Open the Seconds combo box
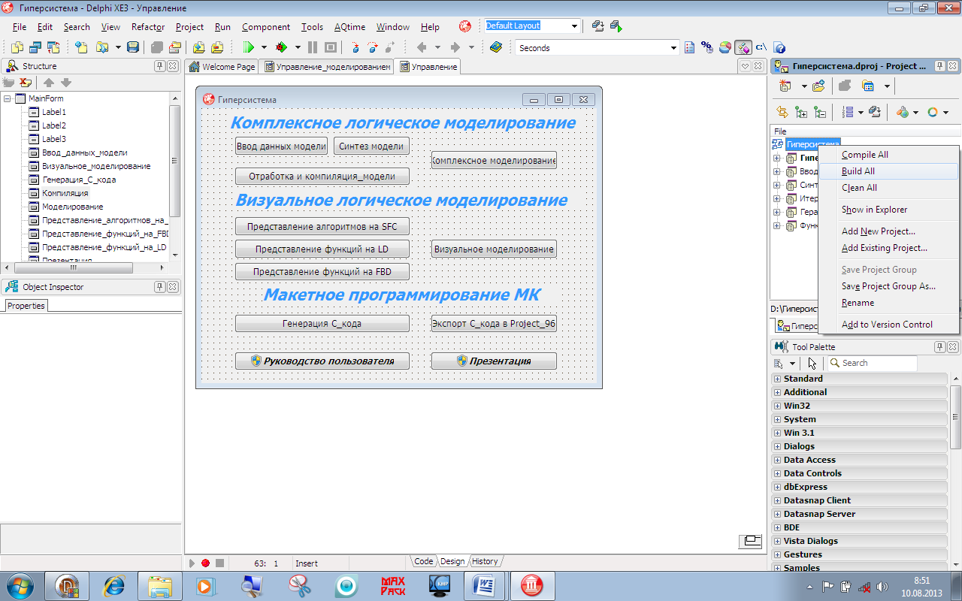 click(x=673, y=48)
